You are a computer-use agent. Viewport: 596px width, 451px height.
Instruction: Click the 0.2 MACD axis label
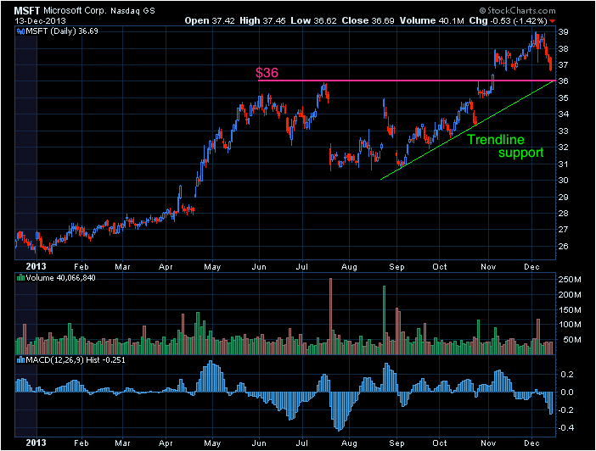coord(567,375)
